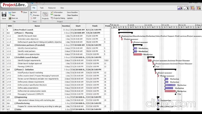Print the project
Screen dimensions: 202x114
pos(34,13)
